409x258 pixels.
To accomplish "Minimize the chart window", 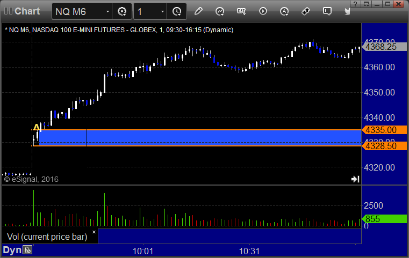I will (377, 4).
